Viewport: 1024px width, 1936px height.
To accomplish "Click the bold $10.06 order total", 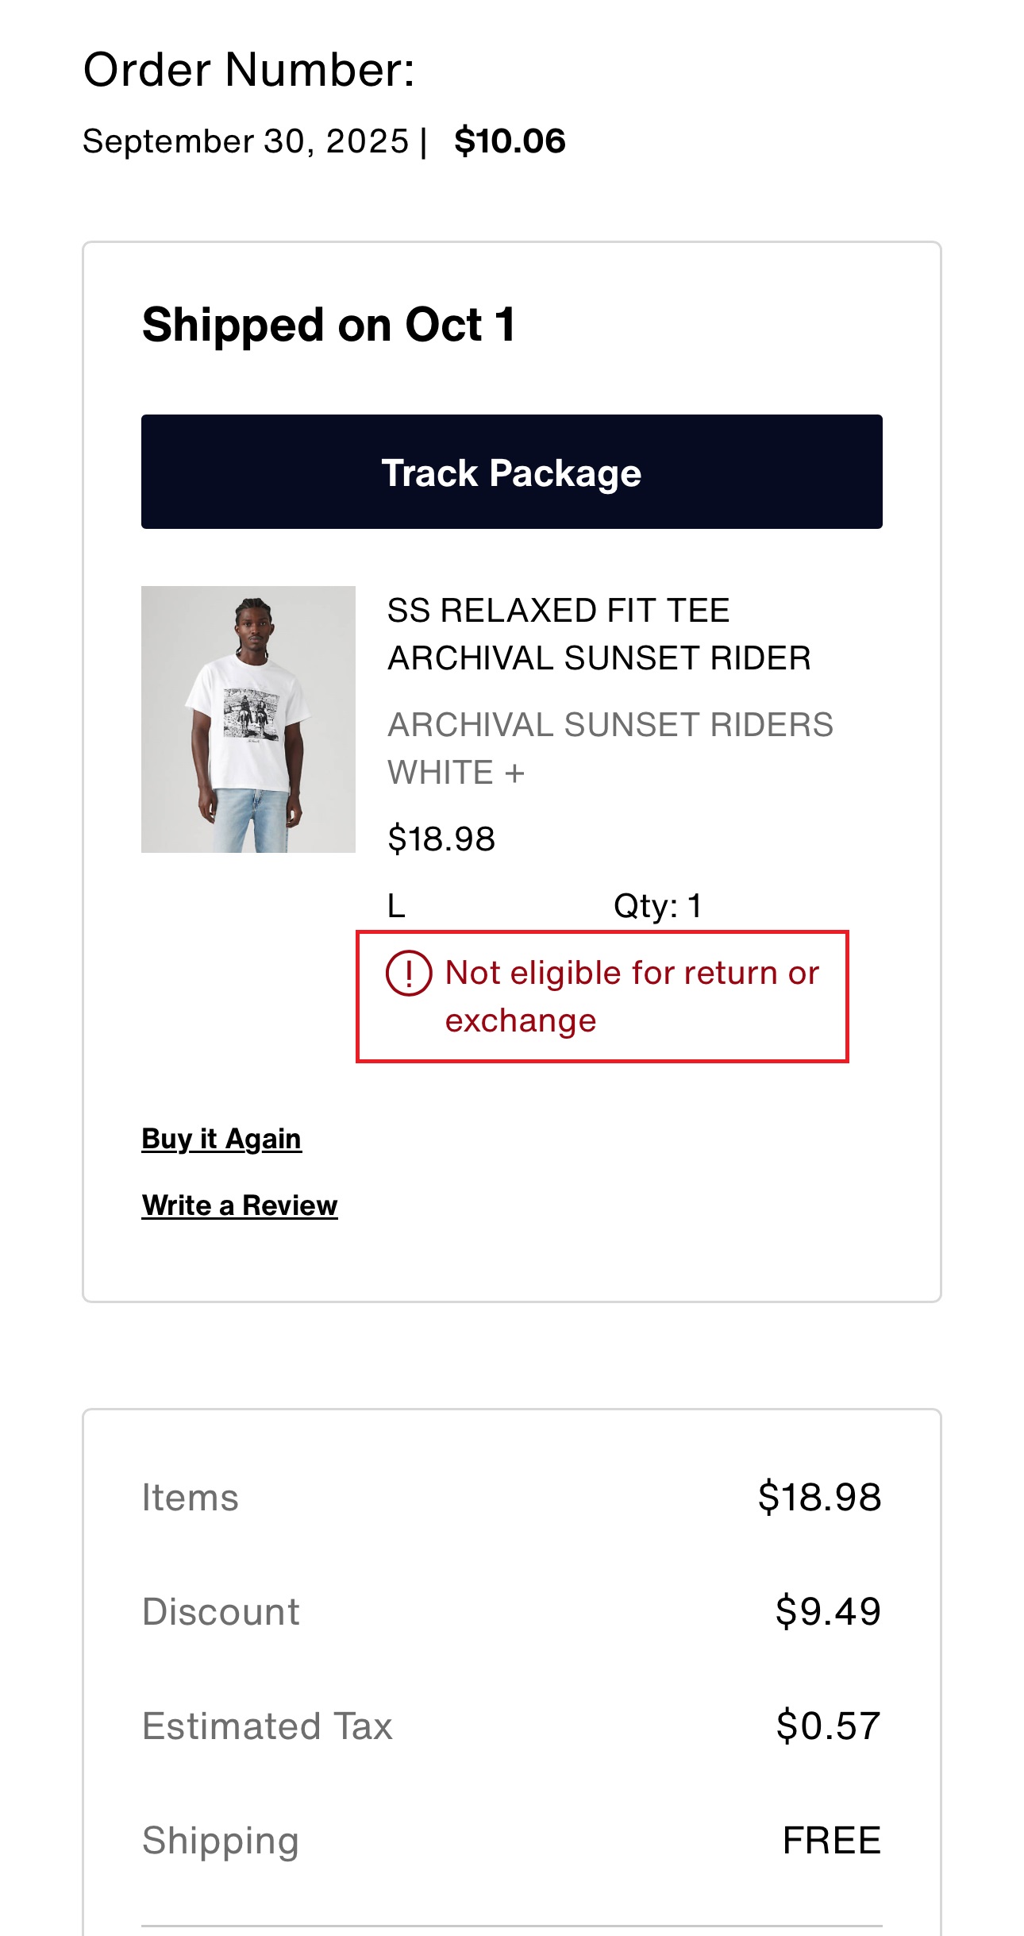I will click(510, 141).
